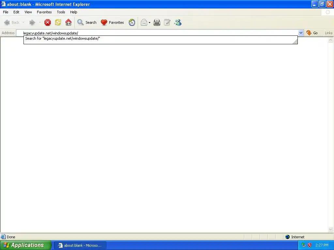Expand the Mail button dropdown arrow

(149, 22)
